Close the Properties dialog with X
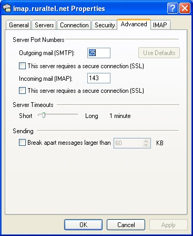This screenshot has height=236, width=193. point(185,8)
